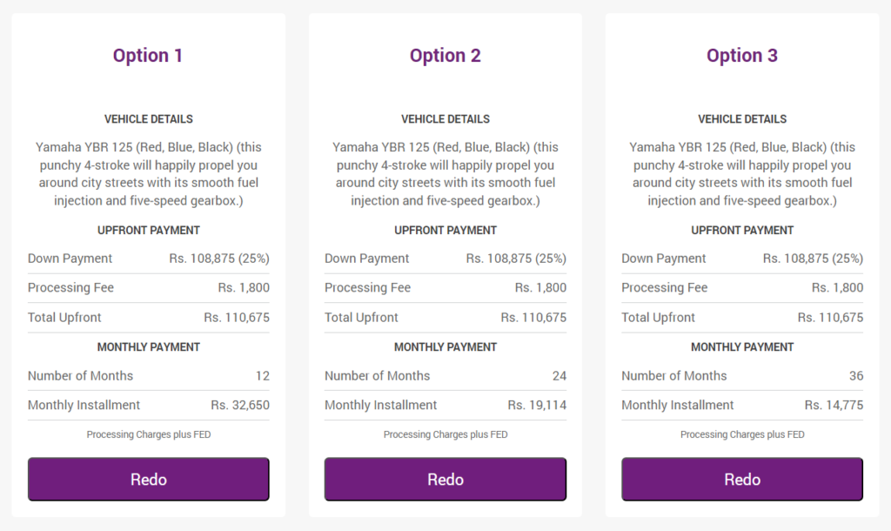Click Option 1 Down Payment row label
Screen dimensions: 891x531
(x=70, y=259)
